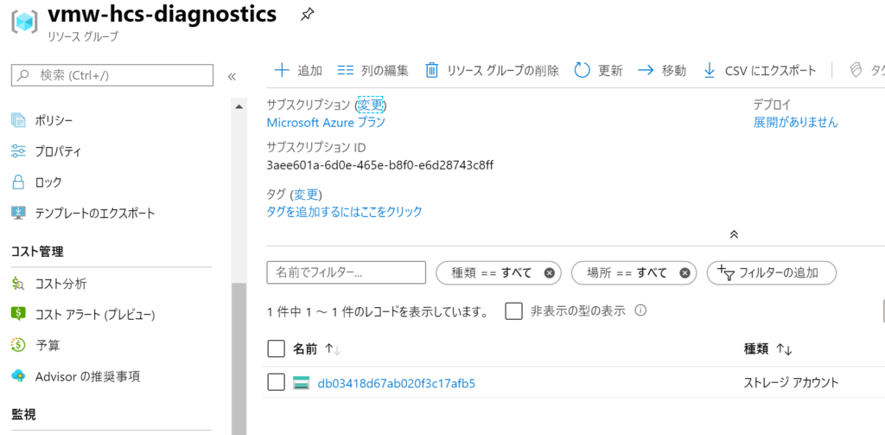This screenshot has width=885, height=435.
Task: Remove the 種類 == すべて filter
Action: click(549, 273)
